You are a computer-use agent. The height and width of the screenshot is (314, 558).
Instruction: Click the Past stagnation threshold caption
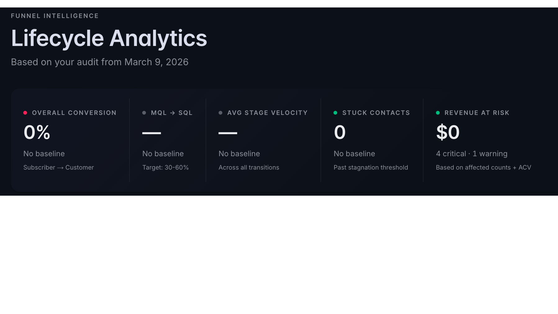coord(371,167)
